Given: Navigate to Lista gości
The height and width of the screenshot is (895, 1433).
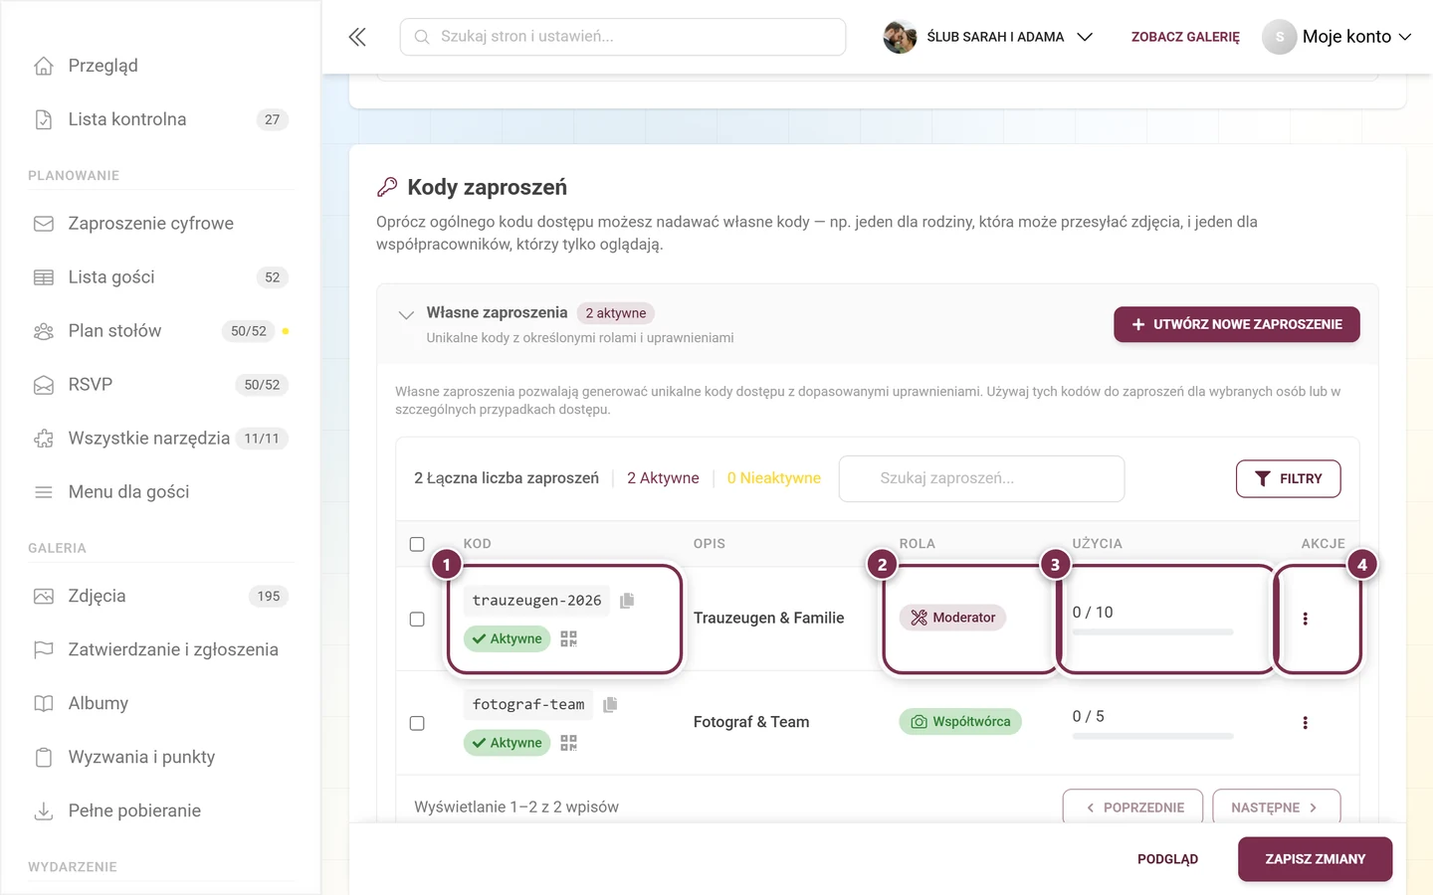Looking at the screenshot, I should point(160,277).
